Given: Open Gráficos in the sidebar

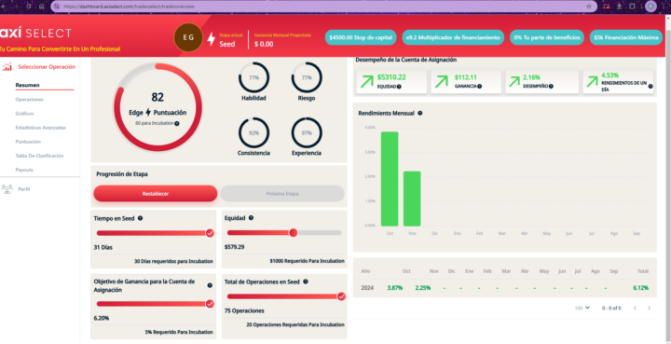Looking at the screenshot, I should tap(24, 114).
